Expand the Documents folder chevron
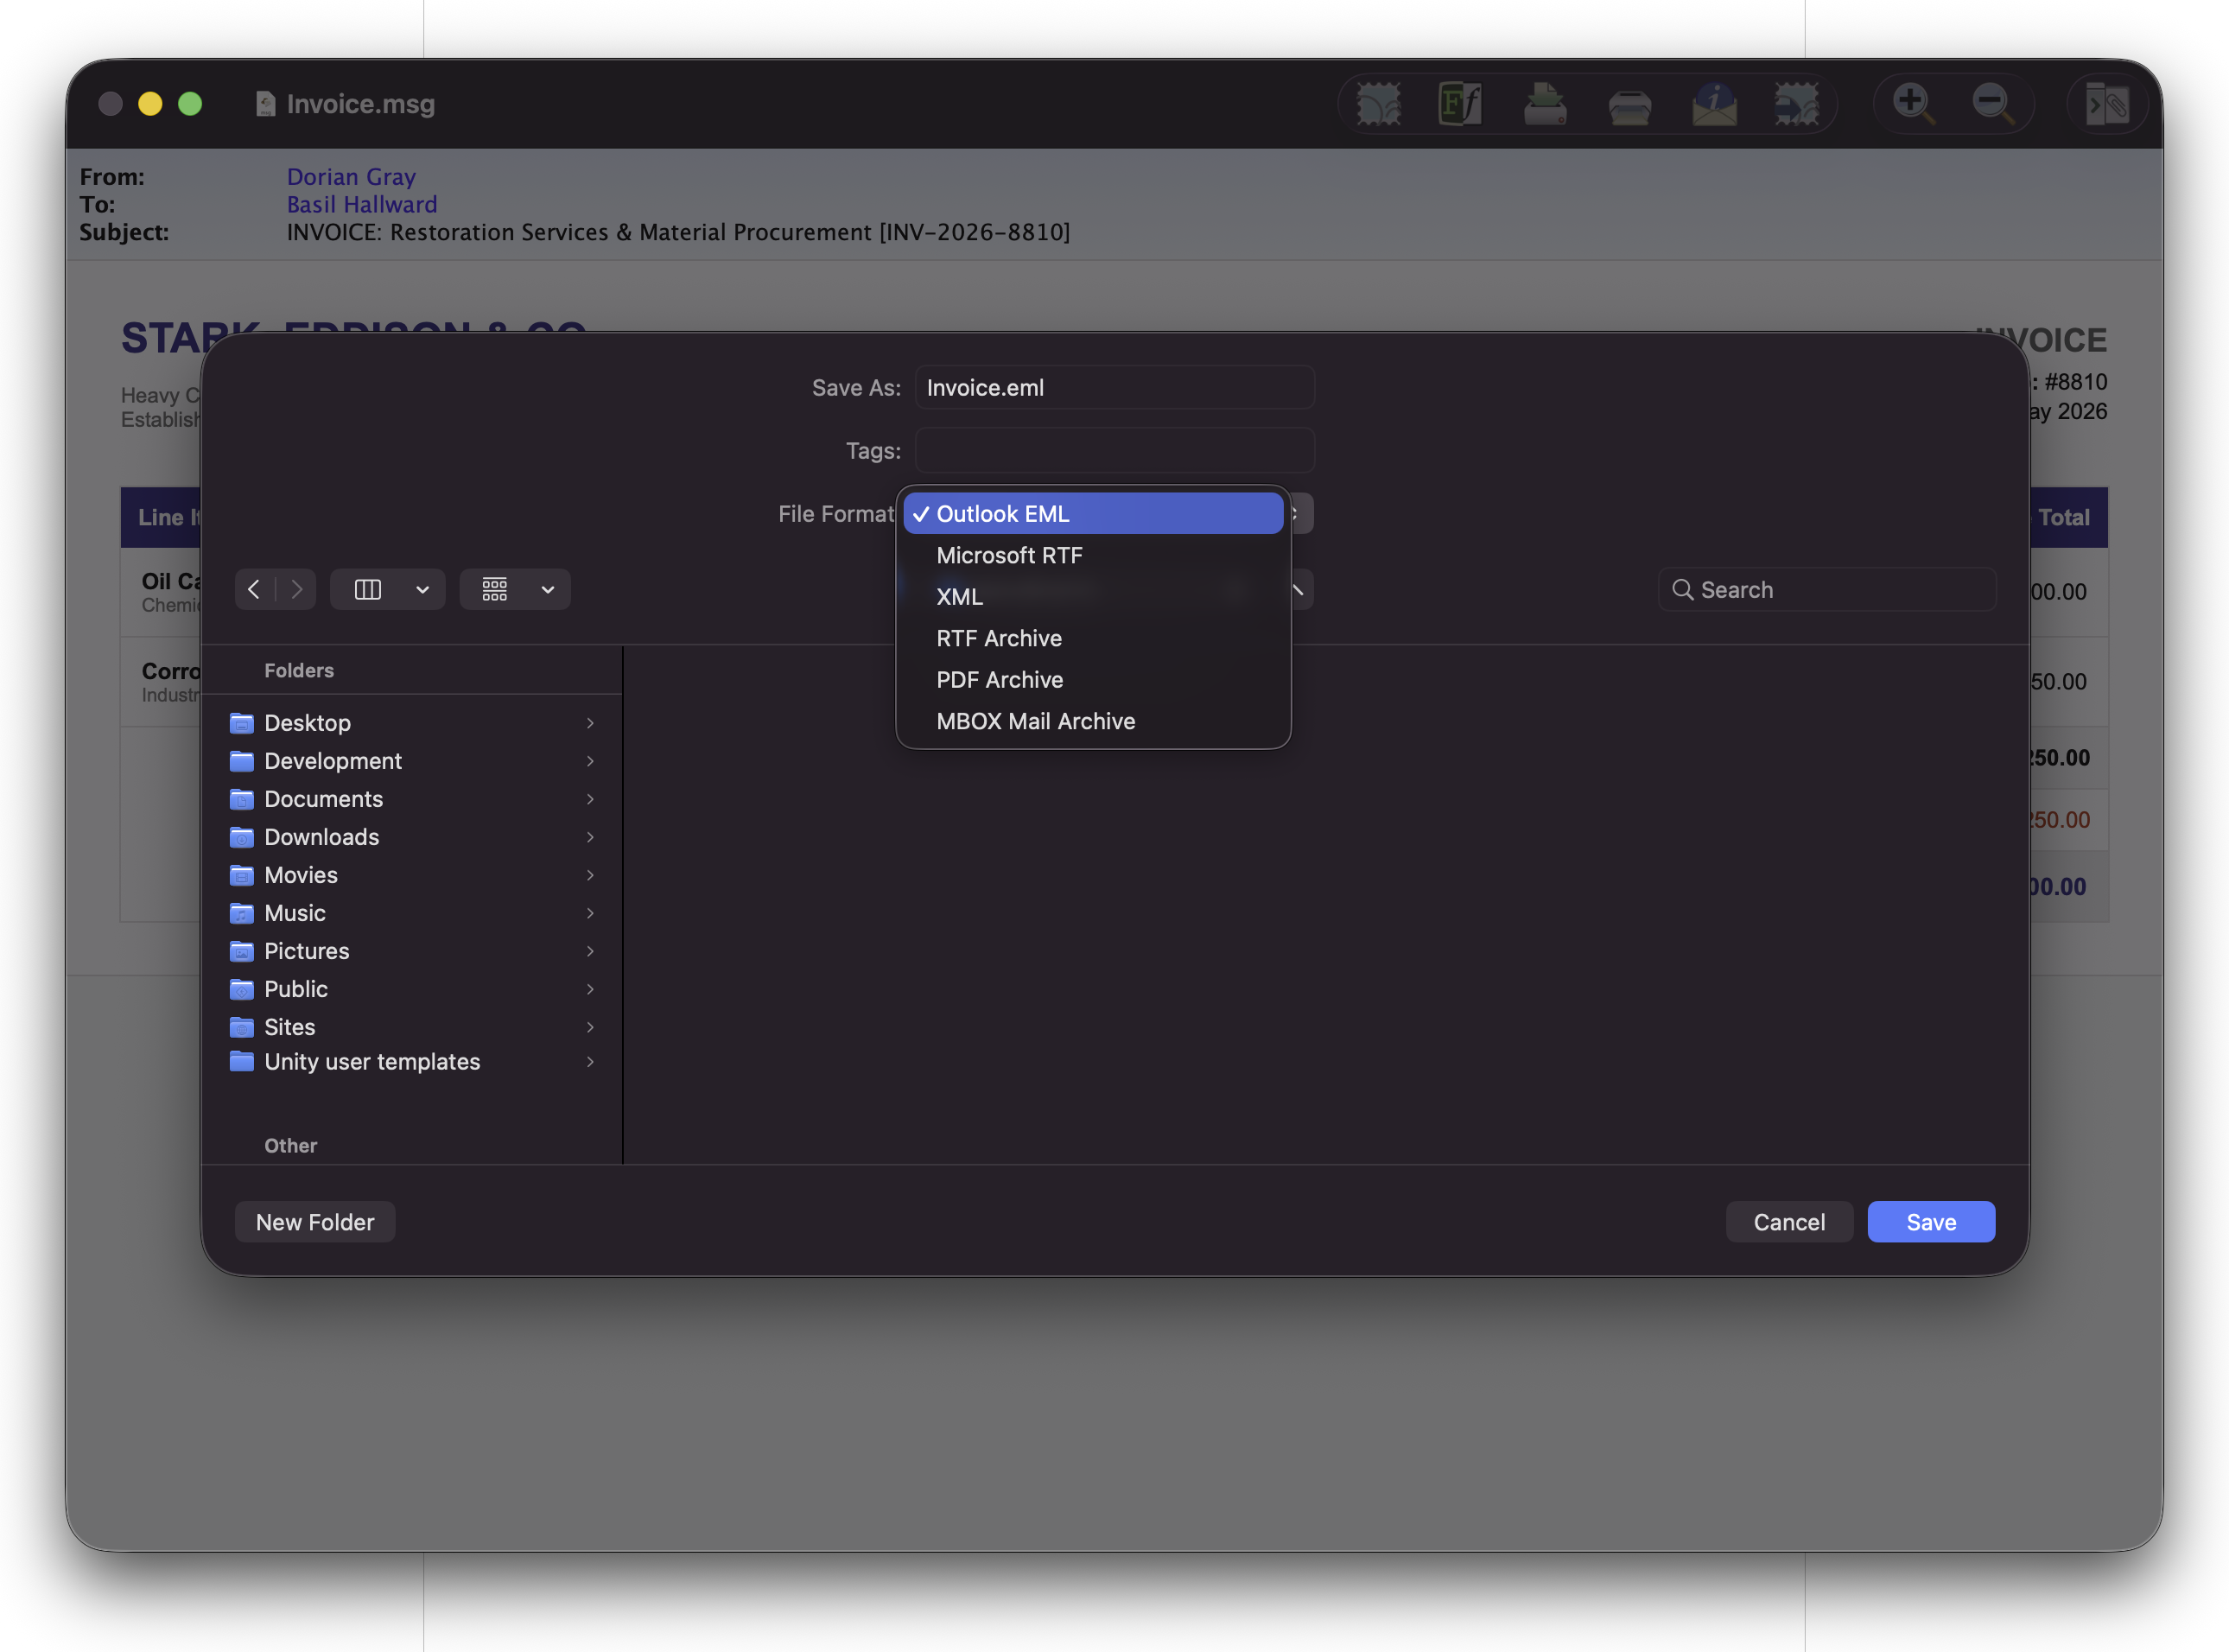This screenshot has height=1652, width=2229. 590,799
